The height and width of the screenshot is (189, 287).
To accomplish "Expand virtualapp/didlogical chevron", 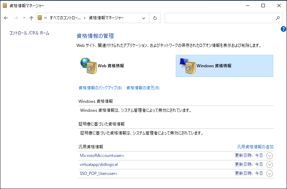I will point(269,165).
